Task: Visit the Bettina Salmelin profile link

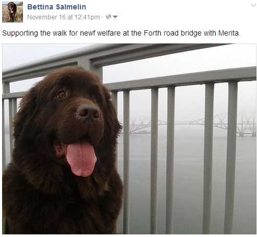Action: pos(56,7)
